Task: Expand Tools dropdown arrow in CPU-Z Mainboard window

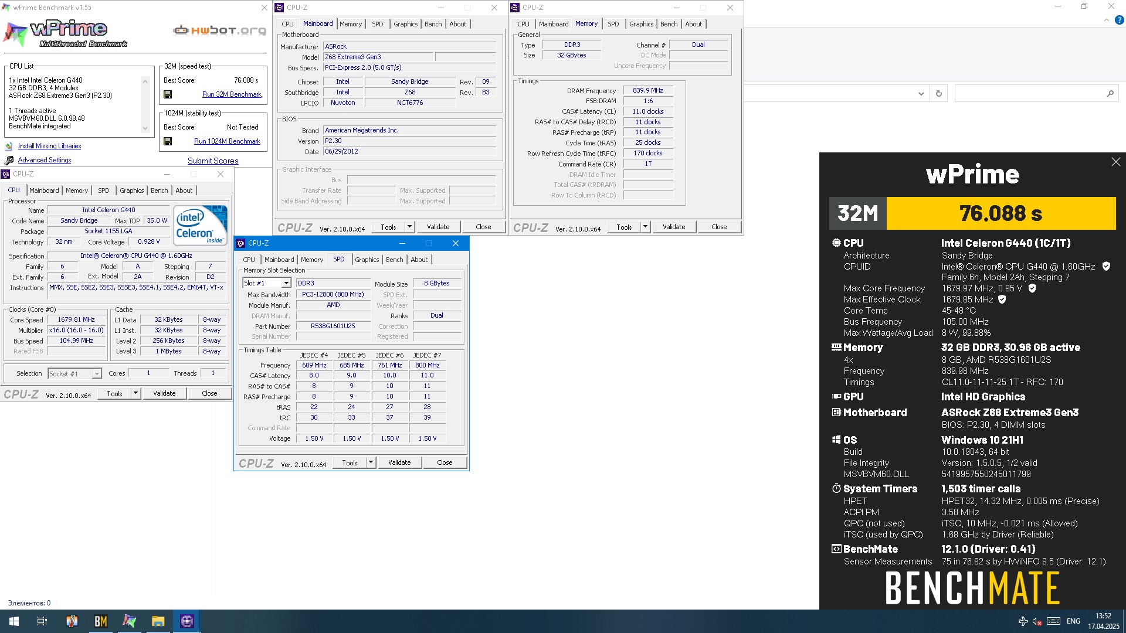Action: [x=409, y=227]
